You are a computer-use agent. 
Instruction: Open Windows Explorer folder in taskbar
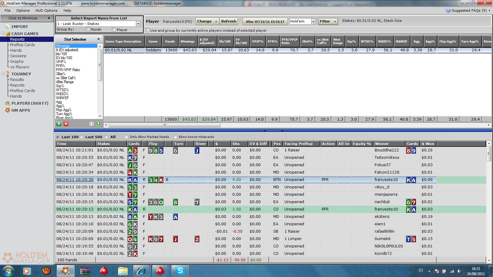pos(123,271)
